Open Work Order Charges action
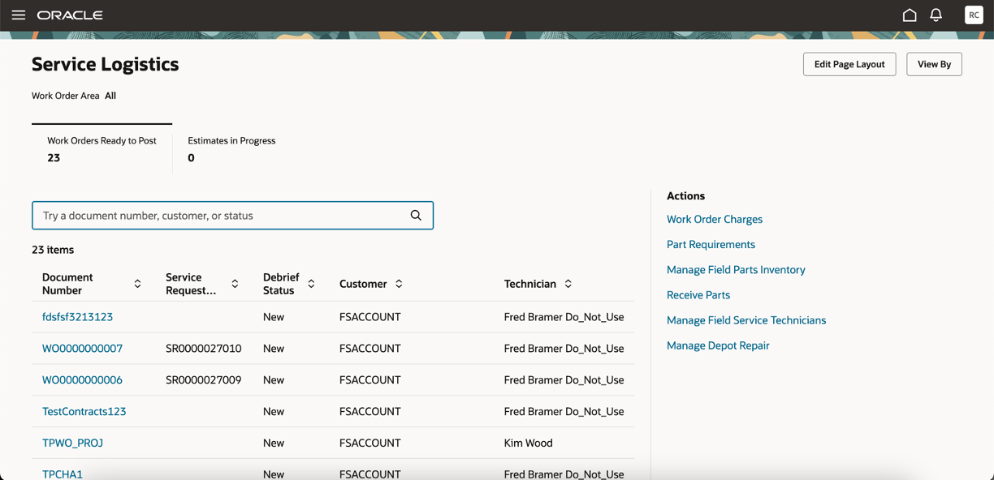 (x=715, y=219)
